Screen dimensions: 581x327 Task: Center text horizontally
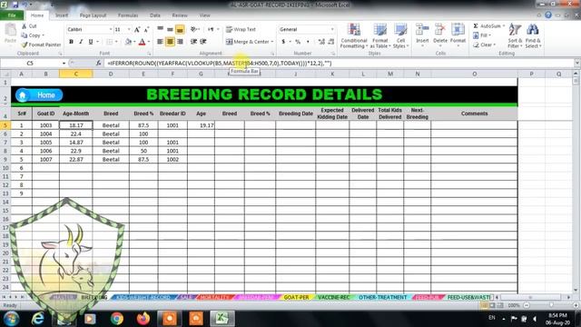tap(170, 42)
